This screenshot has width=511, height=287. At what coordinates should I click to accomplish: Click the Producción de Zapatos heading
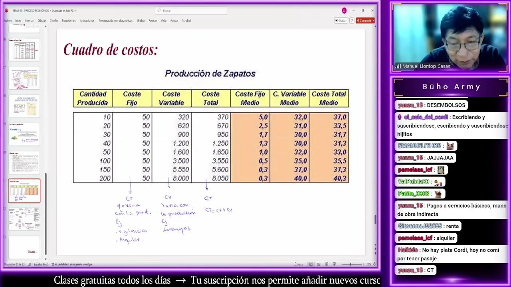tap(210, 74)
